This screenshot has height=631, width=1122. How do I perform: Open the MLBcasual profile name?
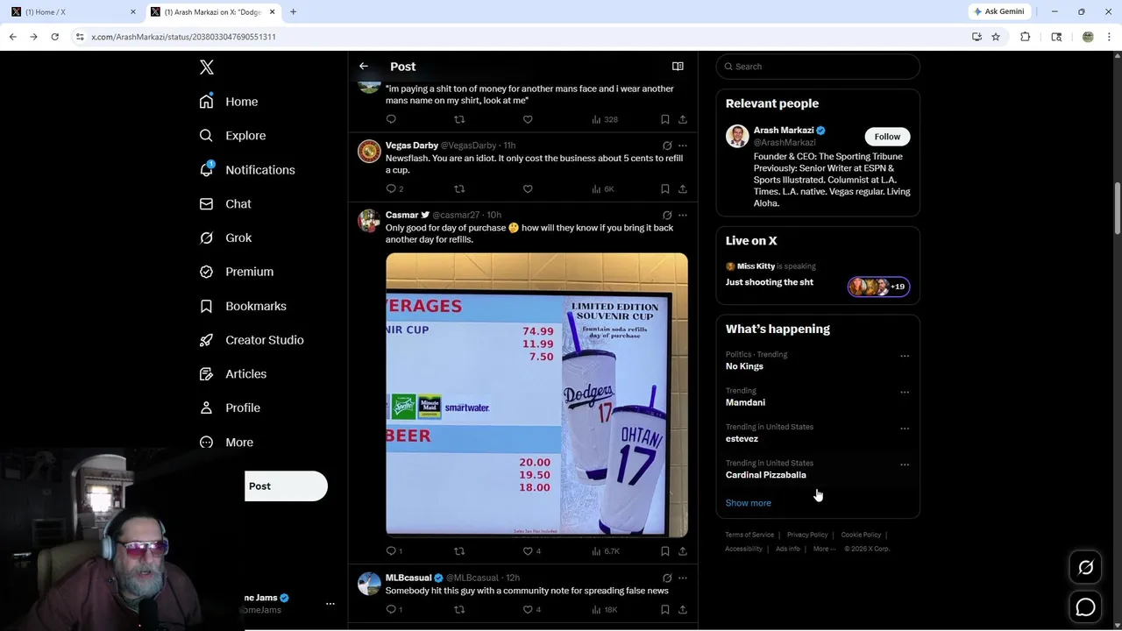tap(408, 578)
